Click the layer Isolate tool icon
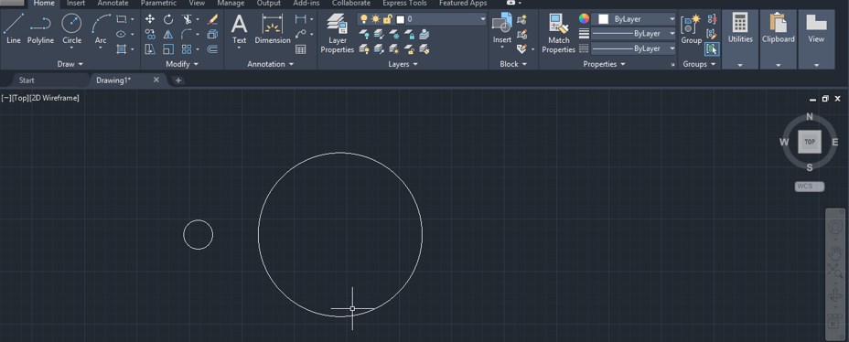Viewport: 849px width, 342px height. [x=379, y=34]
